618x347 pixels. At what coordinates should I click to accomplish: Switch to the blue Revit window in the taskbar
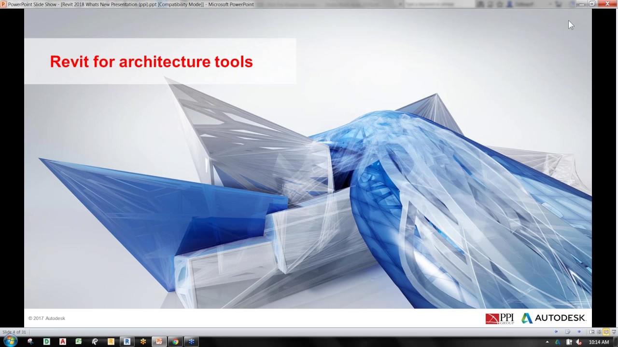coord(127,342)
